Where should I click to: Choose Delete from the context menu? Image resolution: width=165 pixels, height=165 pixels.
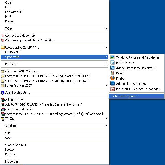(x=54, y=150)
